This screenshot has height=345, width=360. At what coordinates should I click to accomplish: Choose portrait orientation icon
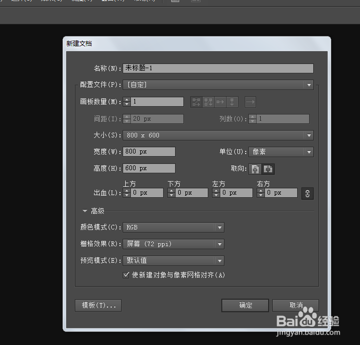pos(255,169)
